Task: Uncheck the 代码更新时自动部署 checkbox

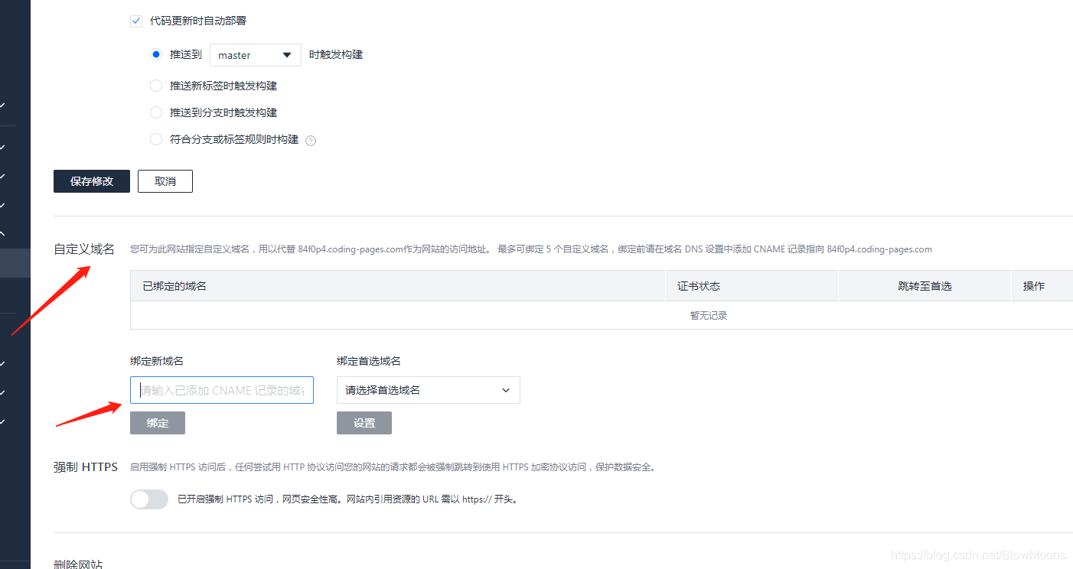Action: coord(136,21)
